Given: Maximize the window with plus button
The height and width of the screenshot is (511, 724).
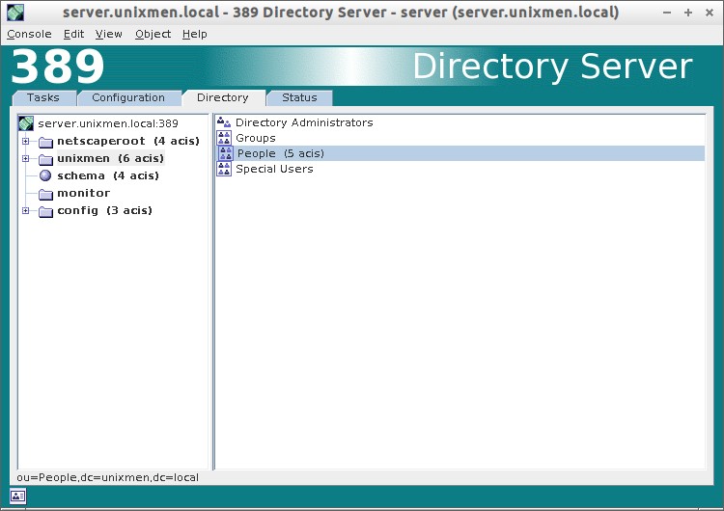Looking at the screenshot, I should [x=688, y=13].
